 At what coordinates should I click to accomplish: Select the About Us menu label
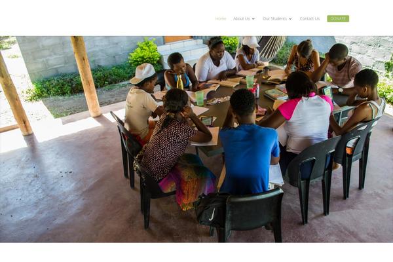(x=241, y=18)
